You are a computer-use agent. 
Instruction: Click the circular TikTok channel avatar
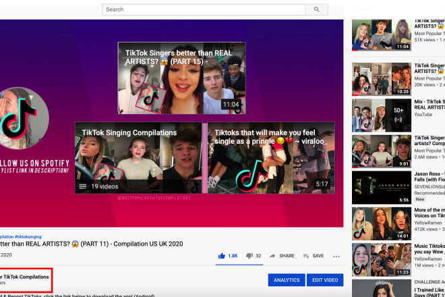(x=23, y=118)
